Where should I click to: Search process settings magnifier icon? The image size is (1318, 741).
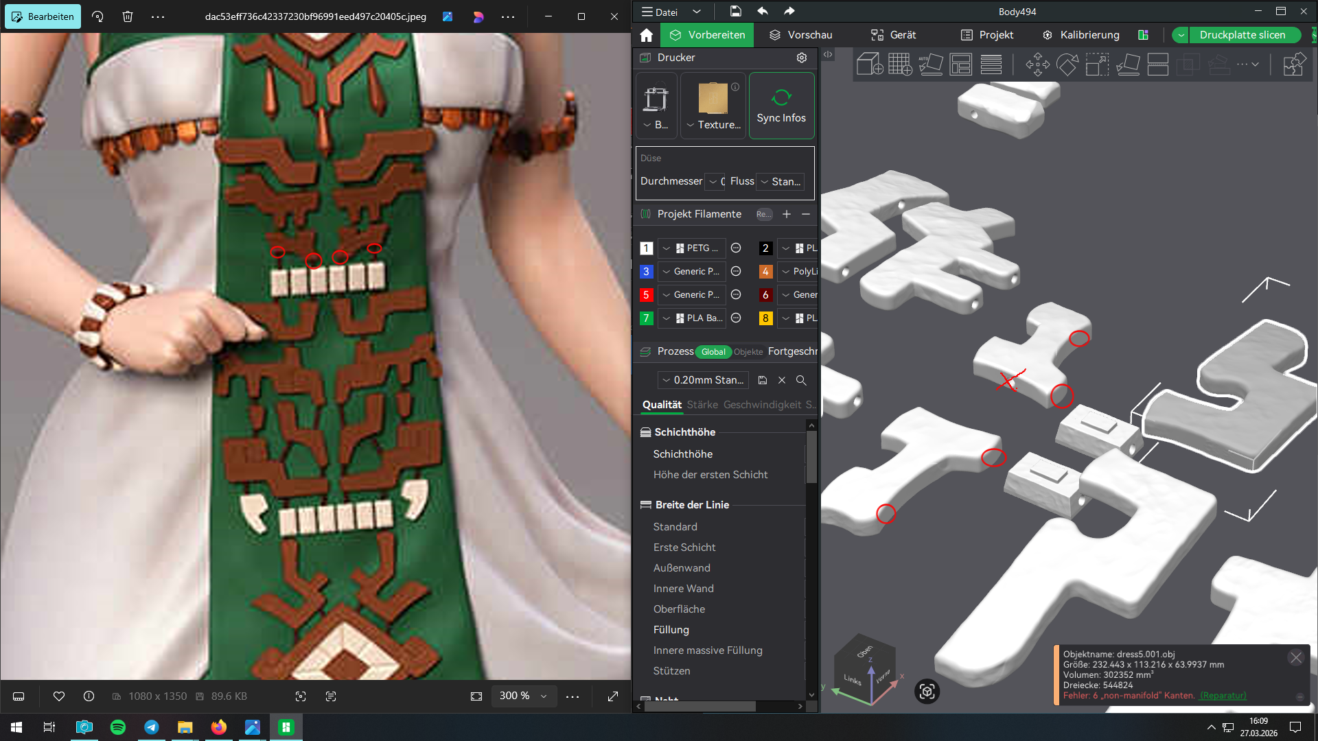click(801, 380)
